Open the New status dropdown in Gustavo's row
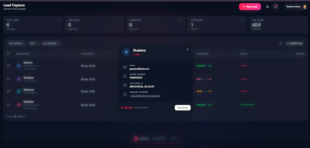The image size is (310, 148). (x=245, y=66)
